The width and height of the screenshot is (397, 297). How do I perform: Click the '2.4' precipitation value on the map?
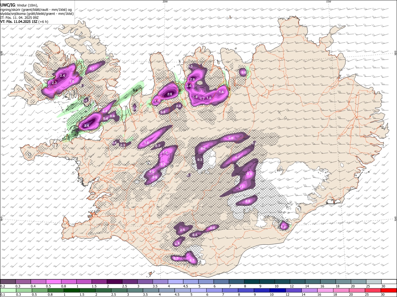[62, 75]
